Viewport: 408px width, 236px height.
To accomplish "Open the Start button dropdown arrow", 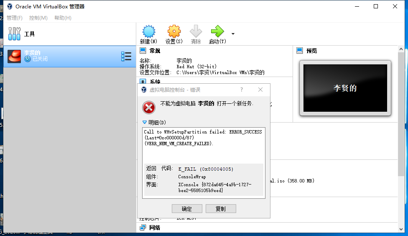I will 233,34.
